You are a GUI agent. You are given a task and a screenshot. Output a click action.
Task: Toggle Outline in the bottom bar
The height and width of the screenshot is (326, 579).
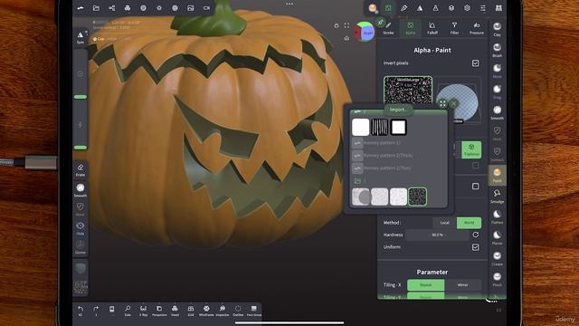(x=238, y=311)
